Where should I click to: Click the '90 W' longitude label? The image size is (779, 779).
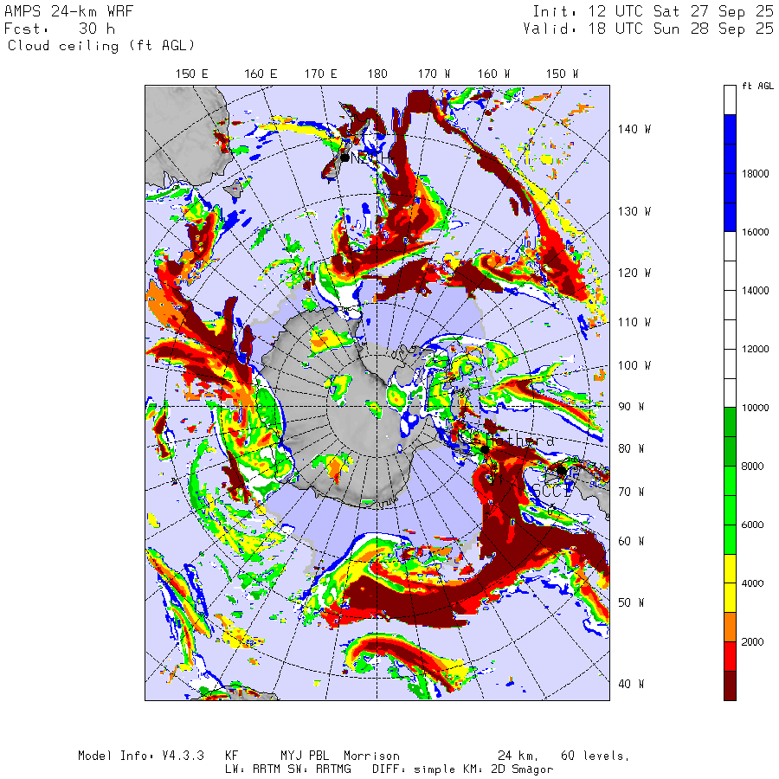631,407
